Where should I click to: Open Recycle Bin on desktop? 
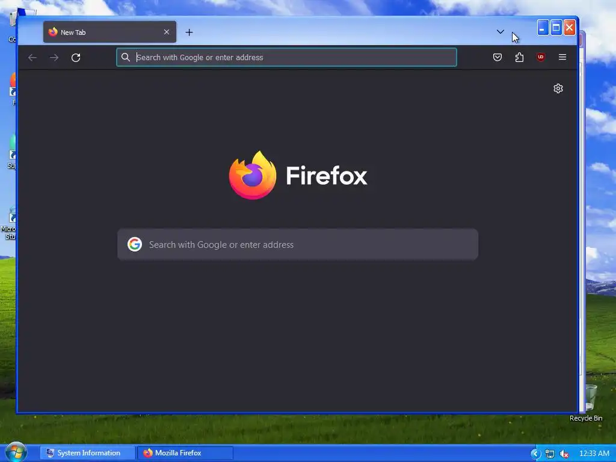(591, 402)
